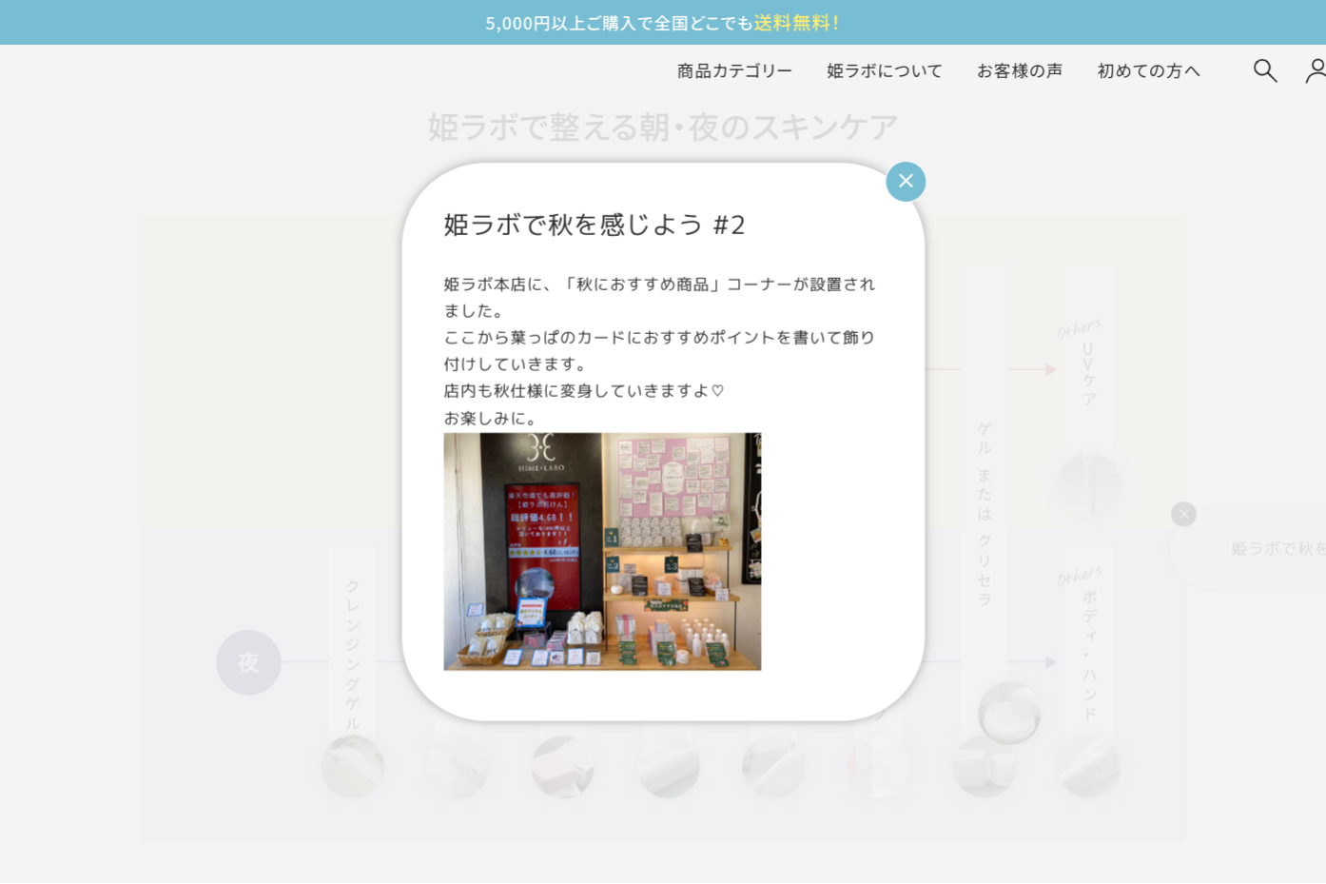Close the 姫ラボで秋を感じよう #2 popup
The image size is (1326, 884).
tap(905, 182)
